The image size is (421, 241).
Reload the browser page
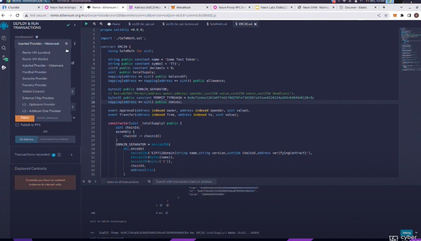point(18,16)
